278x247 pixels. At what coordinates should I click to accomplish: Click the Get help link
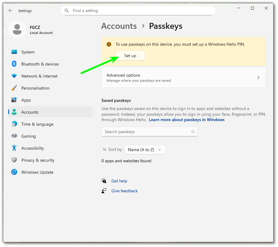click(119, 181)
